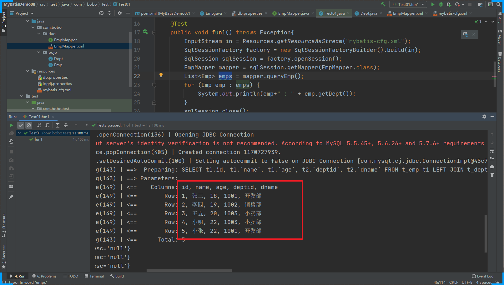Click the Stop square in the top toolbar
The height and width of the screenshot is (285, 504).
(x=470, y=4)
